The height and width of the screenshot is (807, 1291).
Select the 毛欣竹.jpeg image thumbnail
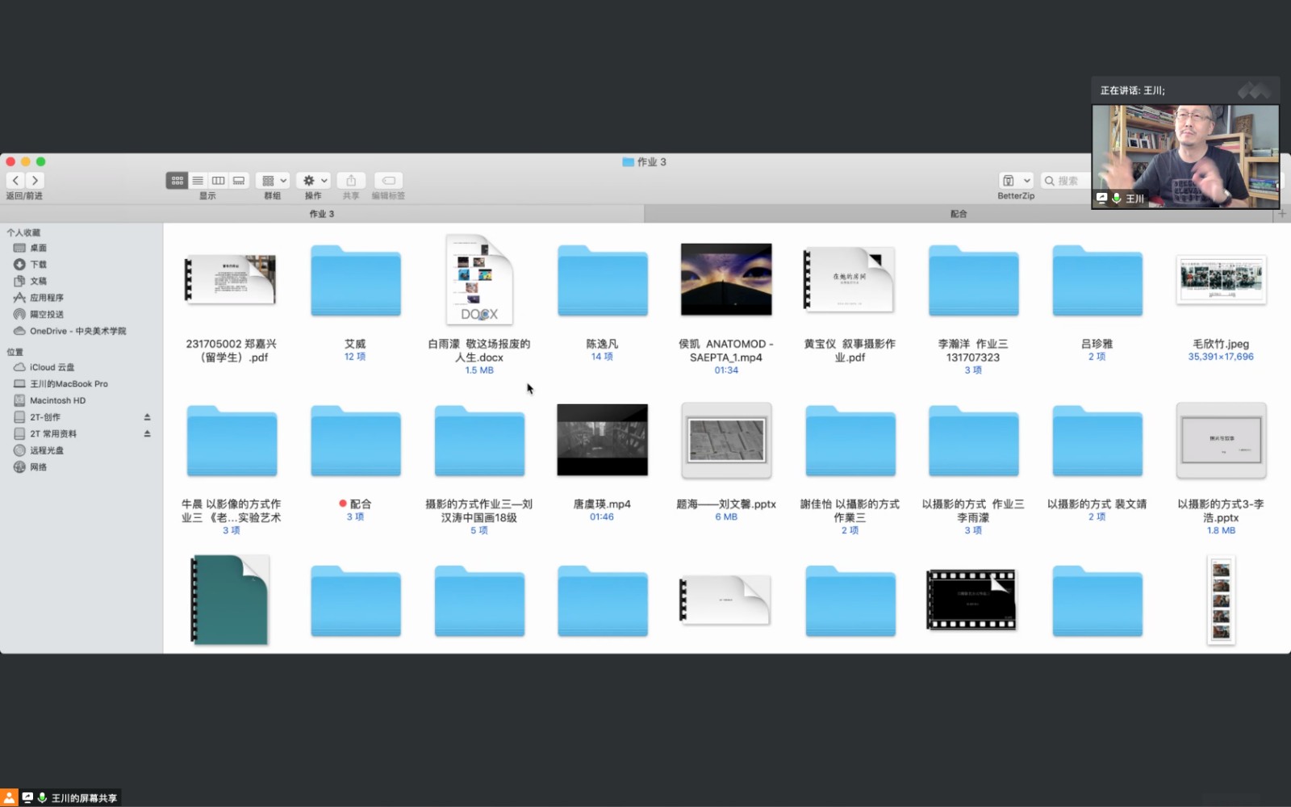(x=1221, y=279)
